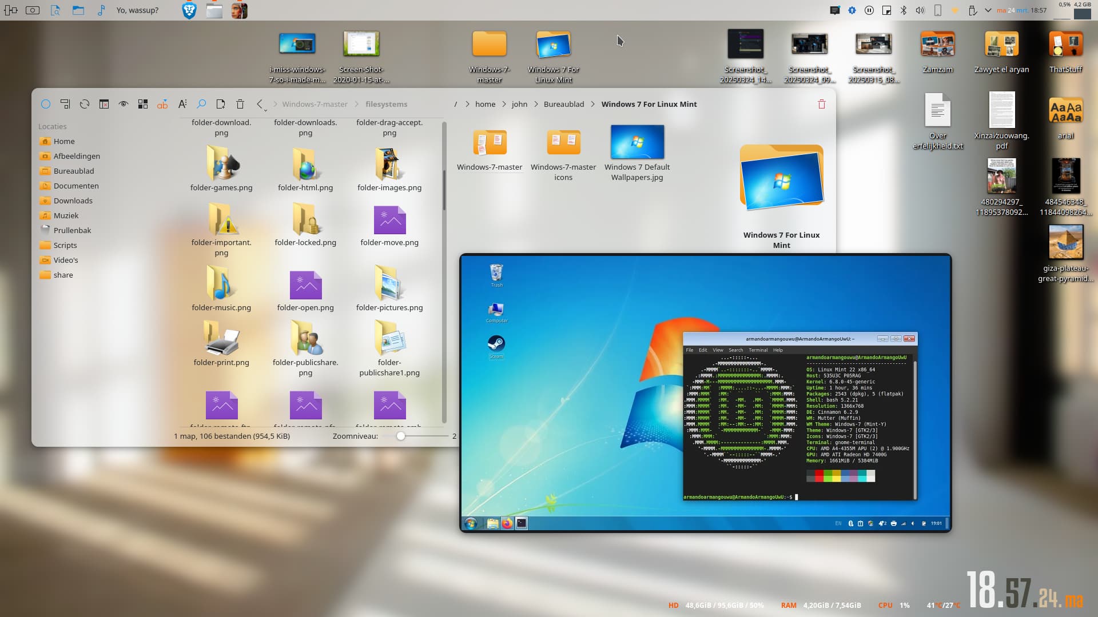Select Windows 7 Default Wallpapers.jpg file

[637, 153]
